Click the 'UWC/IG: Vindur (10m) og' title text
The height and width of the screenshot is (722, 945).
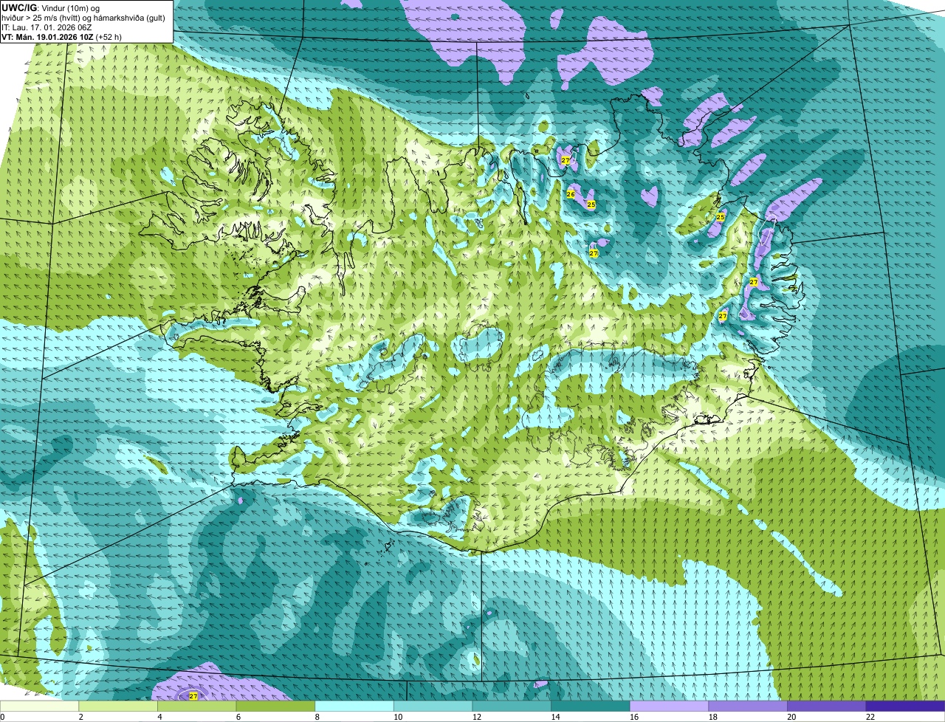(50, 8)
